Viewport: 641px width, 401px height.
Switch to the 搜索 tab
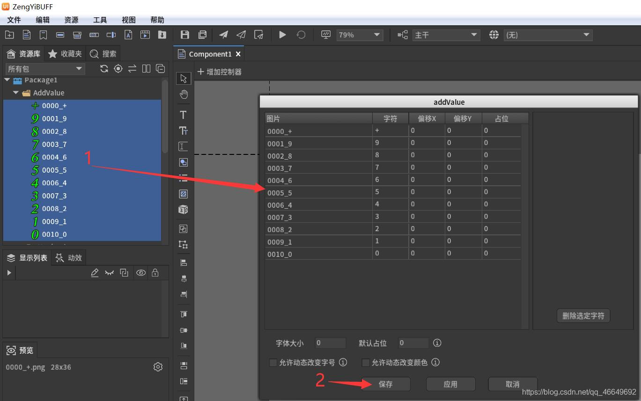click(103, 54)
